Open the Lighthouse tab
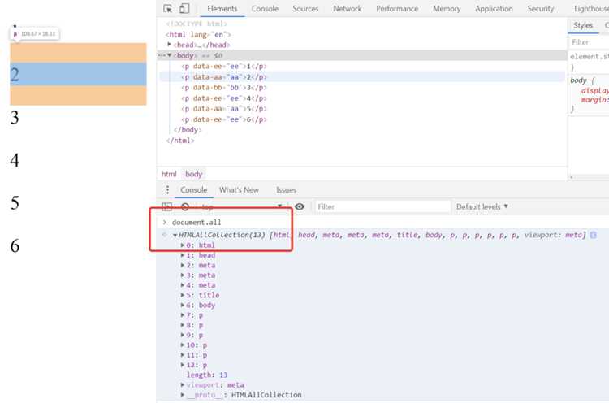The width and height of the screenshot is (609, 403). coord(591,9)
